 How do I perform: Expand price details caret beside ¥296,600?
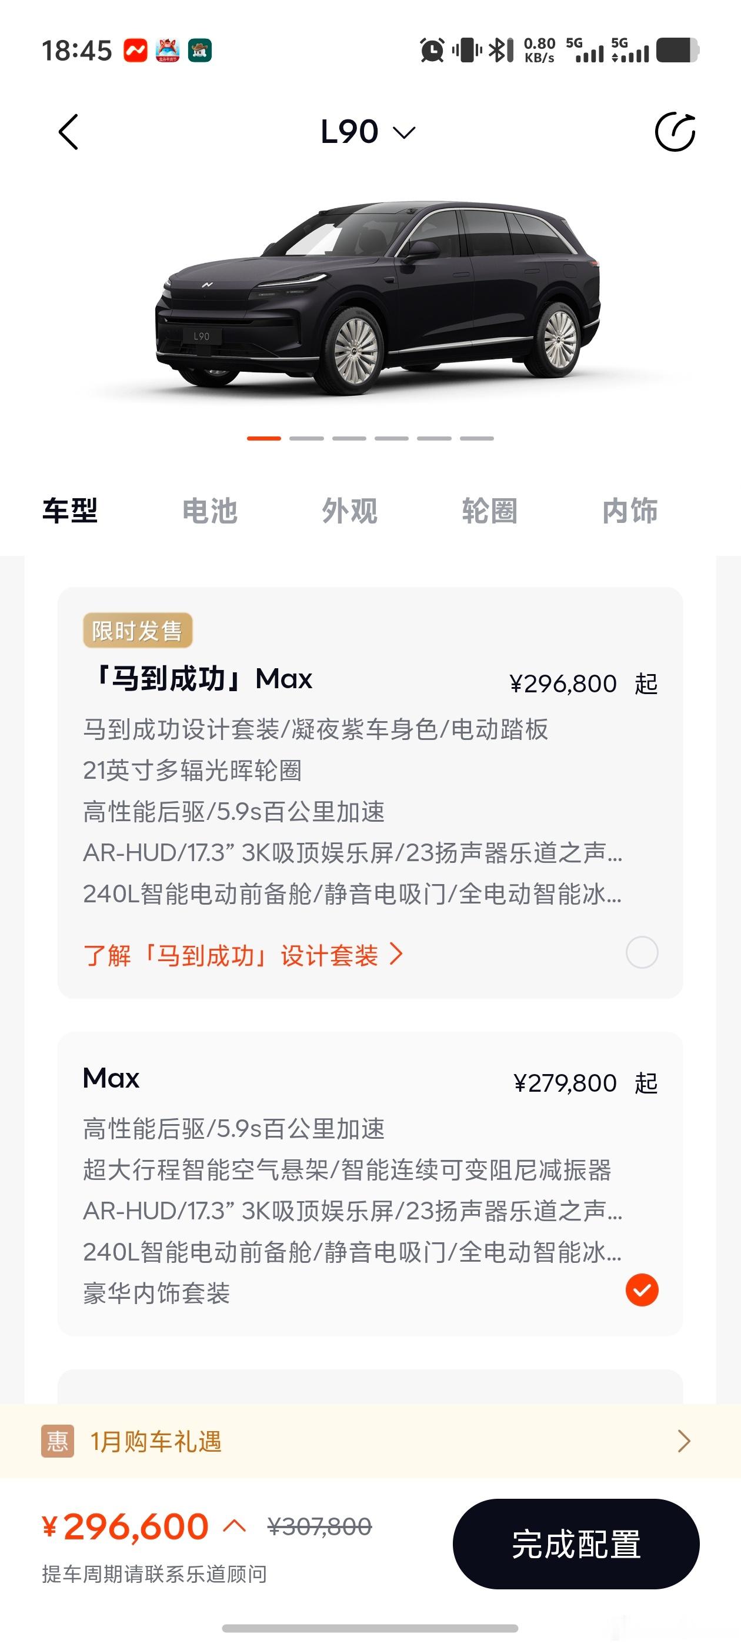235,1526
